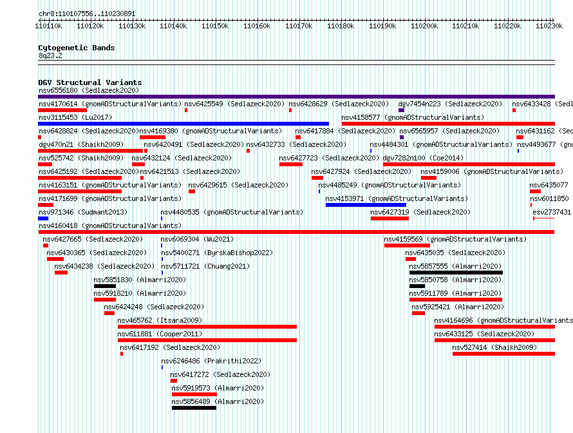The width and height of the screenshot is (573, 433).
Task: Click the nsv465762 (Itsara2009) label
Action: [x=160, y=320]
